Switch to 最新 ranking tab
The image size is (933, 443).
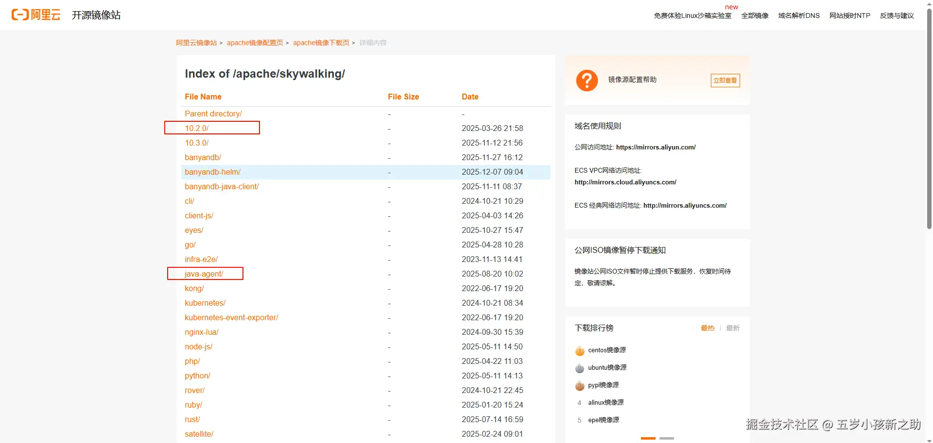(733, 328)
